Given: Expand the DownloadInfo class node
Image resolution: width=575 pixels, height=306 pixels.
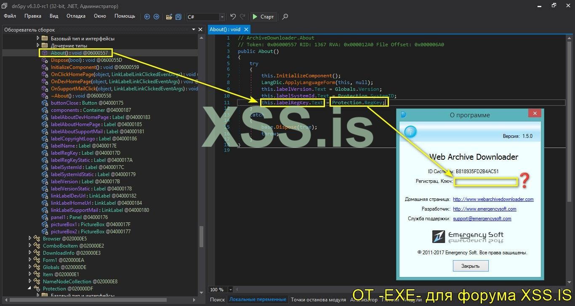Looking at the screenshot, I should [x=30, y=253].
